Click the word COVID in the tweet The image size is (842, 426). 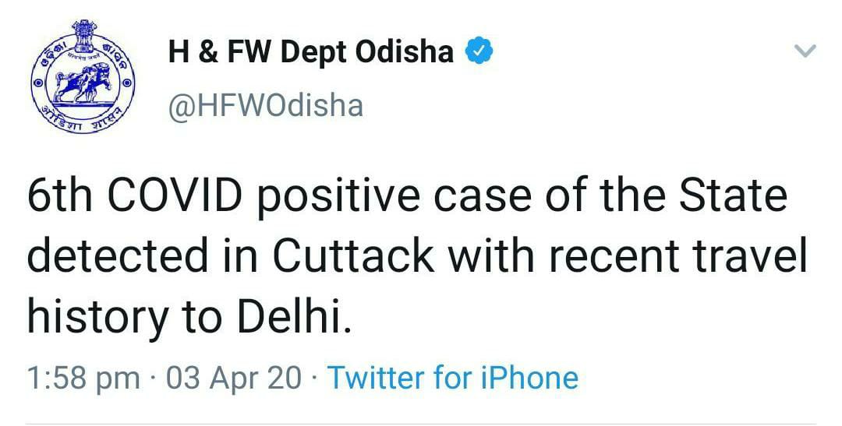195,198
